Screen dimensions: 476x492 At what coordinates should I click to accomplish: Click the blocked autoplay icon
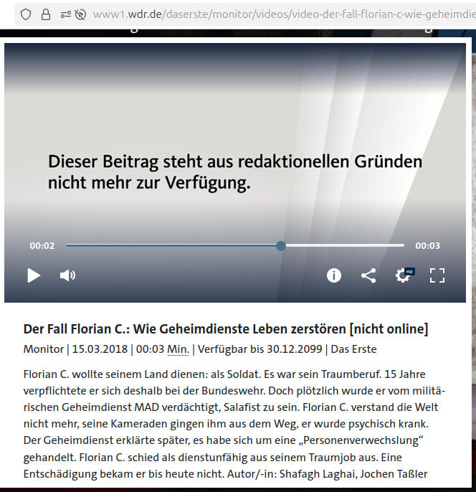coord(80,14)
